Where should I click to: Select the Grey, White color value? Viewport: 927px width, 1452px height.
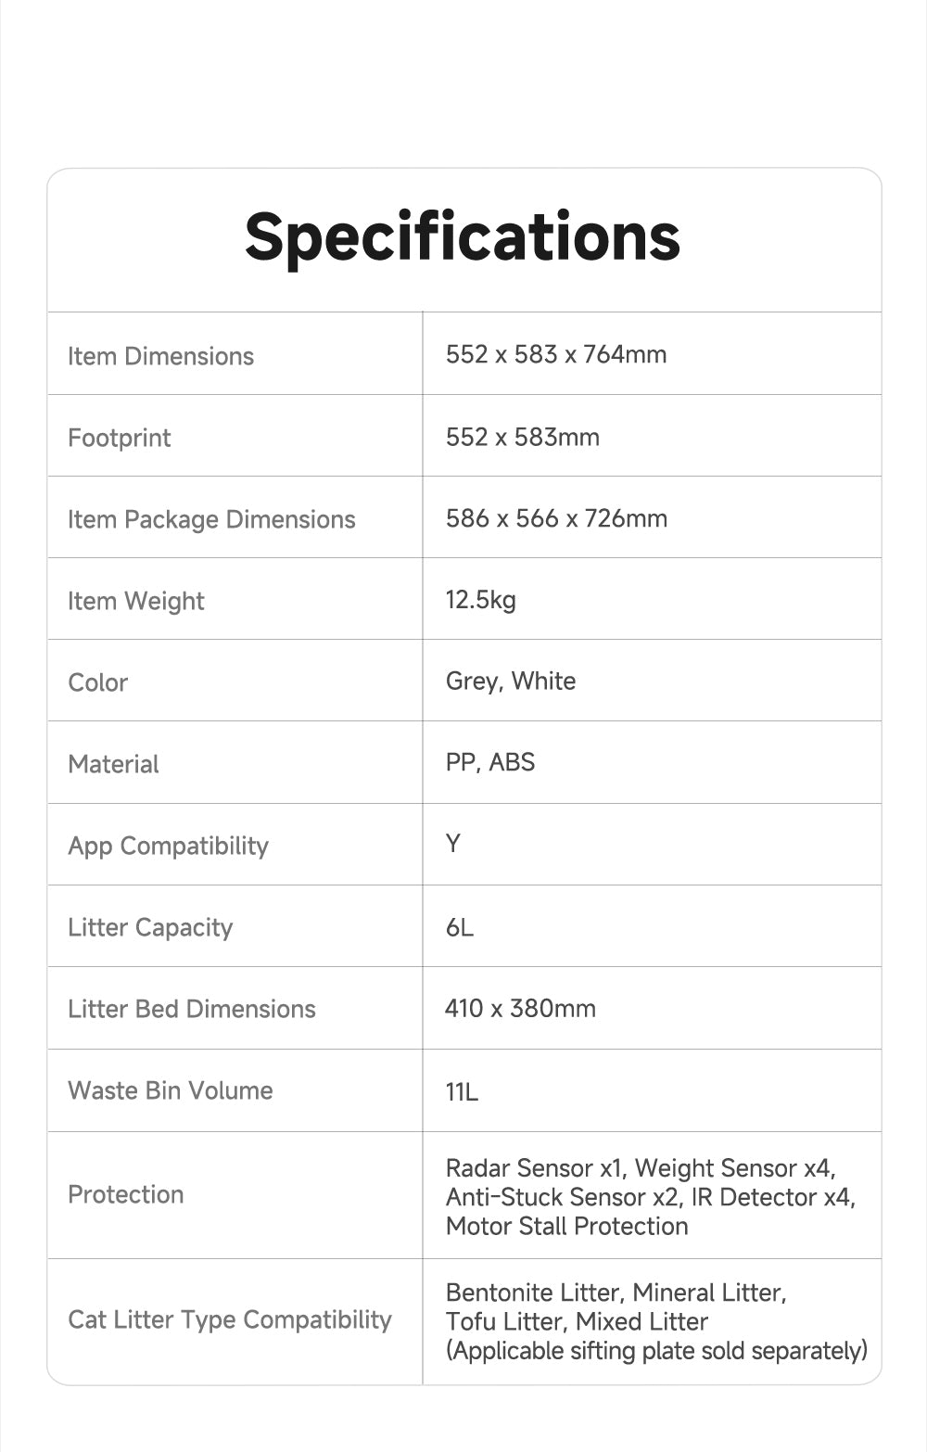[511, 681]
